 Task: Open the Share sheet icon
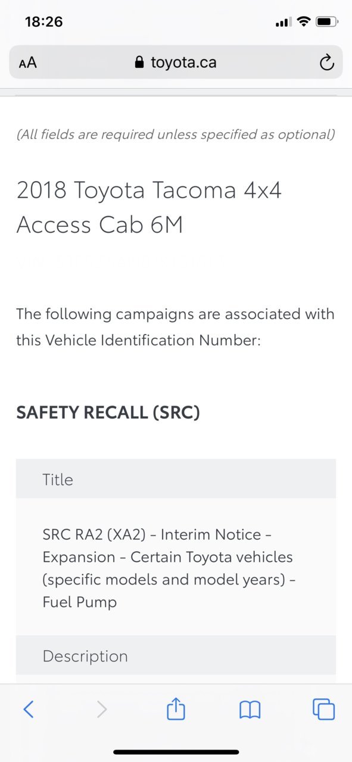point(176,708)
